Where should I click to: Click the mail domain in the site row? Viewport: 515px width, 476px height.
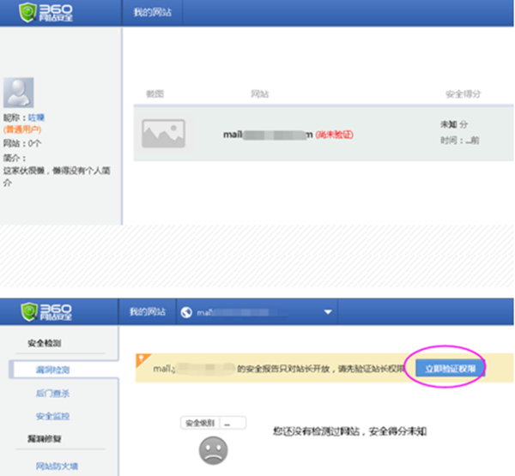coord(268,135)
